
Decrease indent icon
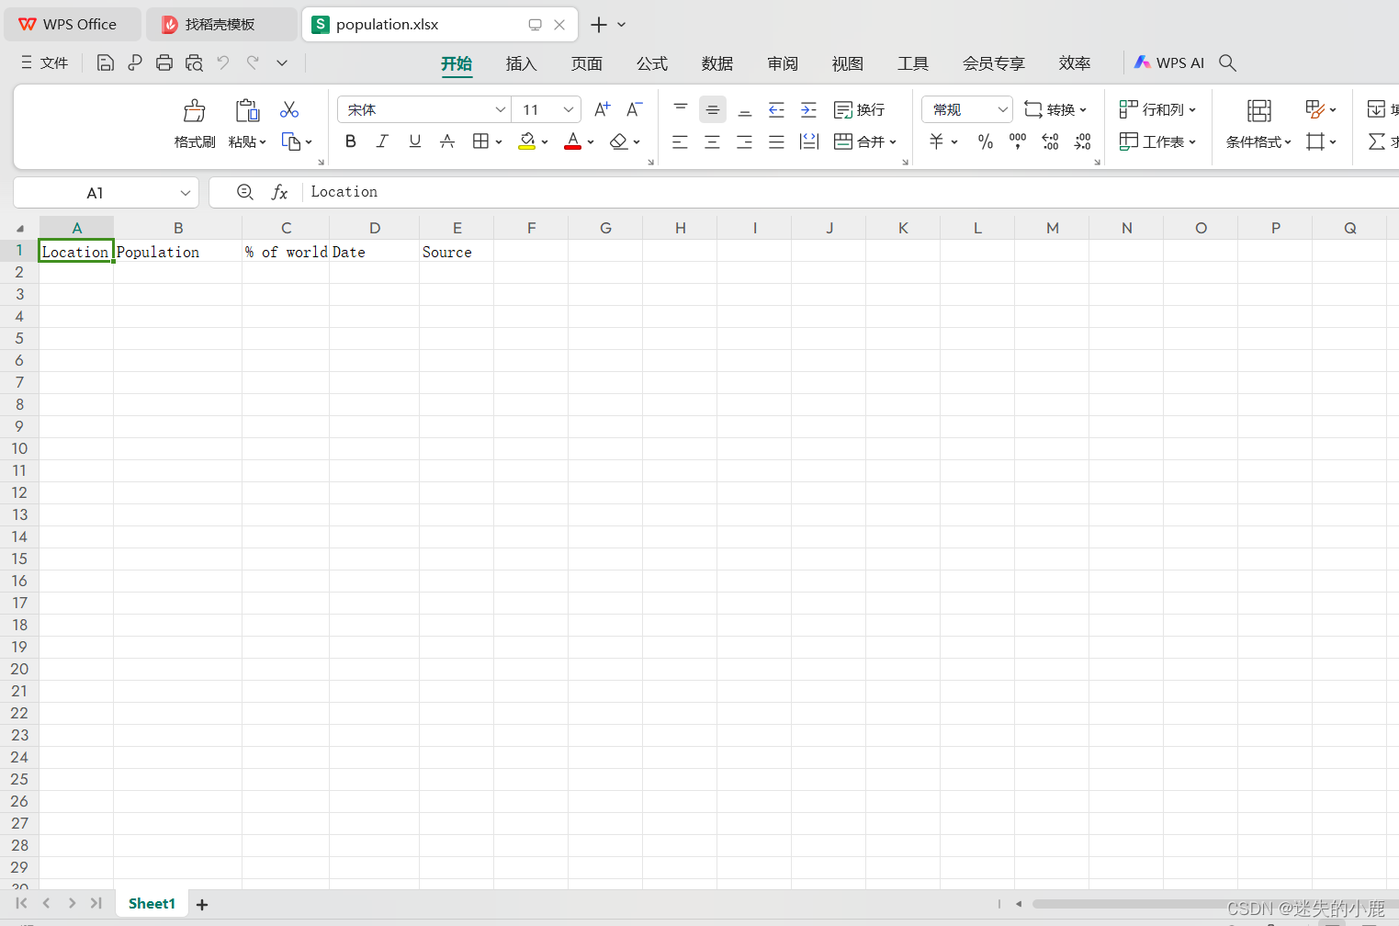click(776, 109)
